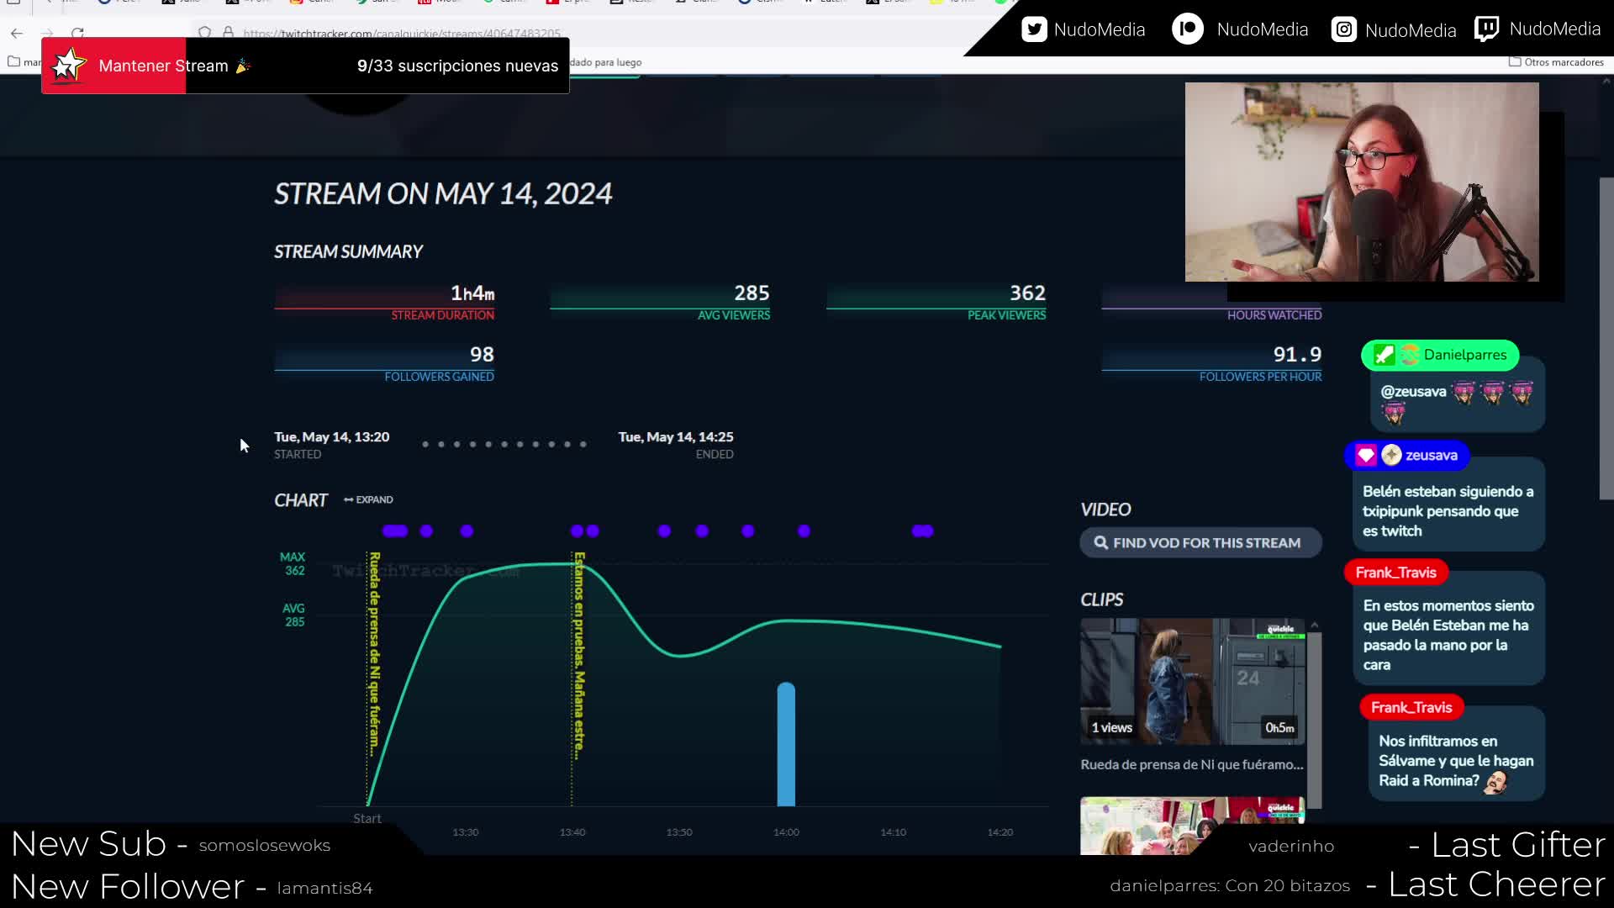1614x908 pixels.
Task: Click the Estamos en pruebas chart marker line
Action: click(572, 678)
